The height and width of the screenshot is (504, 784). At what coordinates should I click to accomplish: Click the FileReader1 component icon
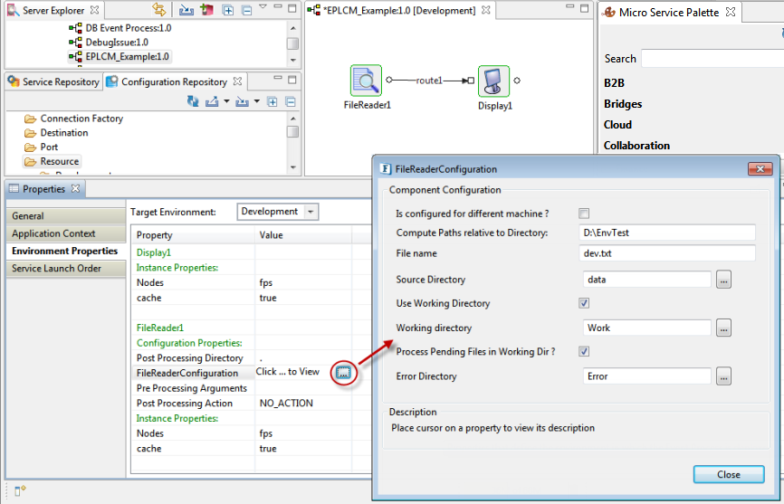(366, 81)
